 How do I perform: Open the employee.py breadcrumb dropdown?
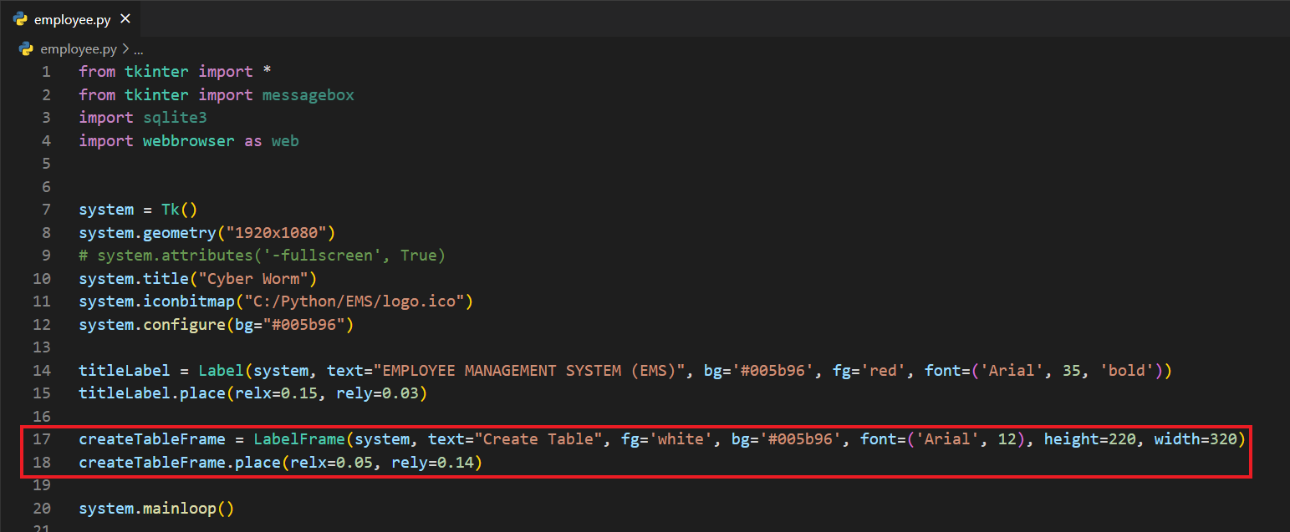tap(79, 49)
